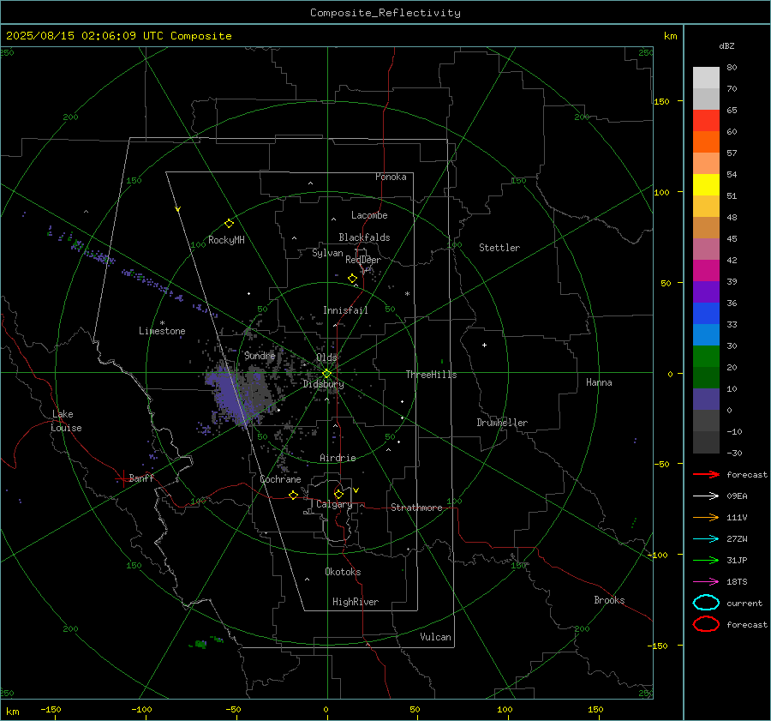Click the green 31JP arrow in legend
Image resolution: width=771 pixels, height=721 pixels.
coord(706,560)
